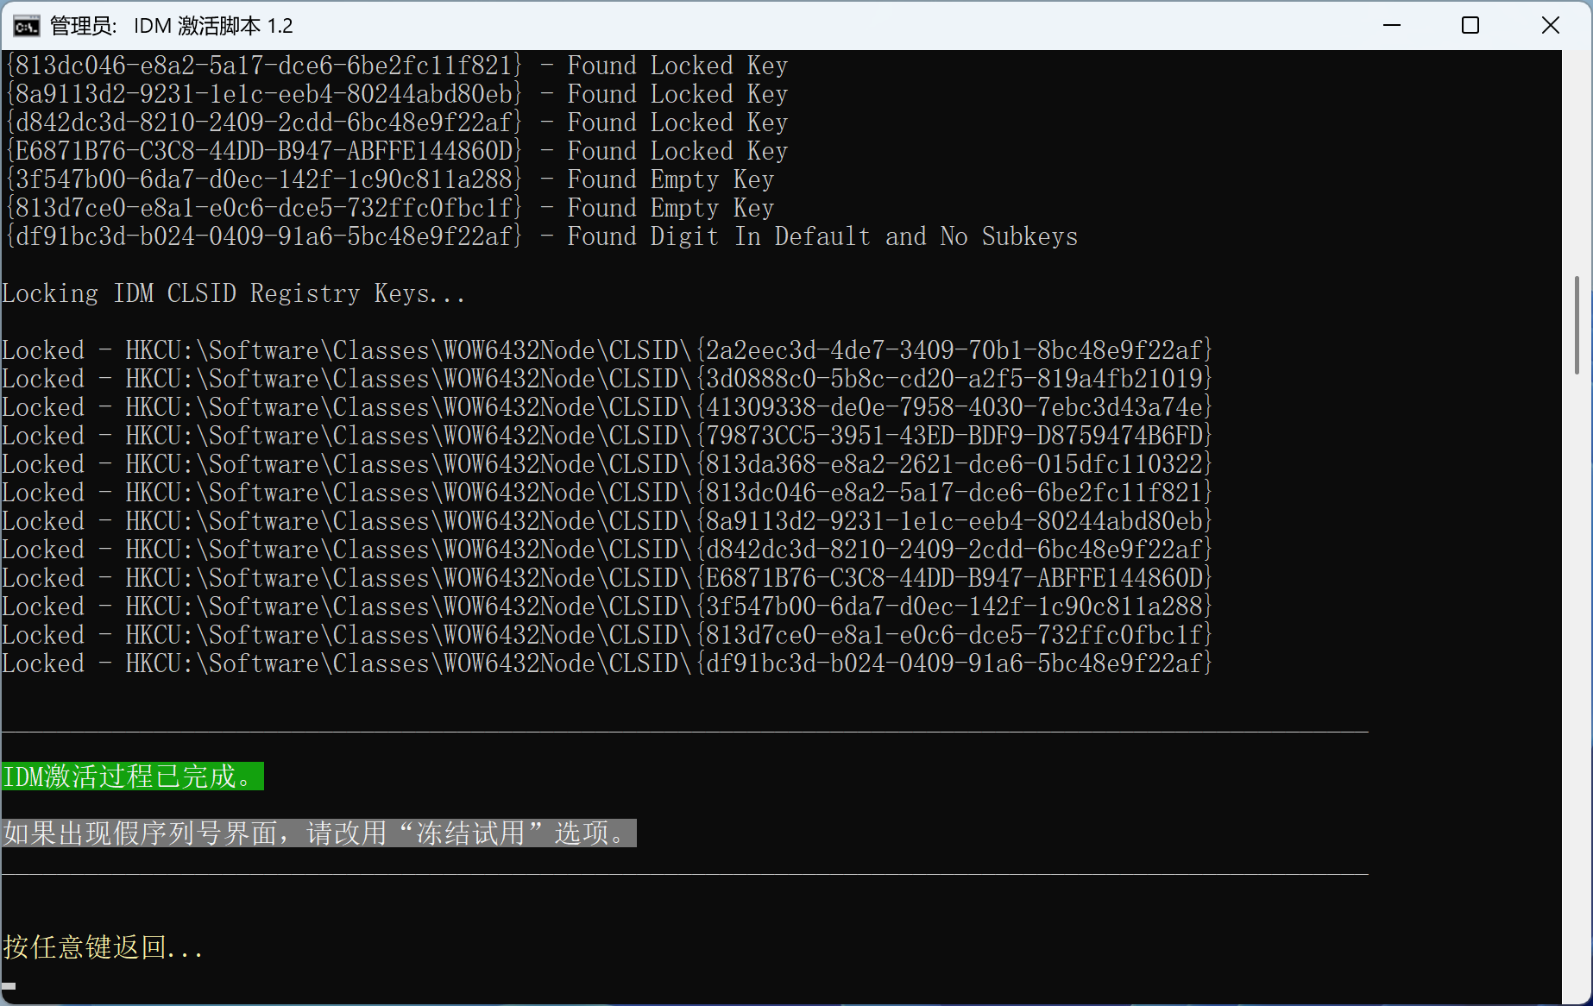Click Locked line with 813d7ce0-e8a1-e0c6 key

pyautogui.click(x=608, y=635)
